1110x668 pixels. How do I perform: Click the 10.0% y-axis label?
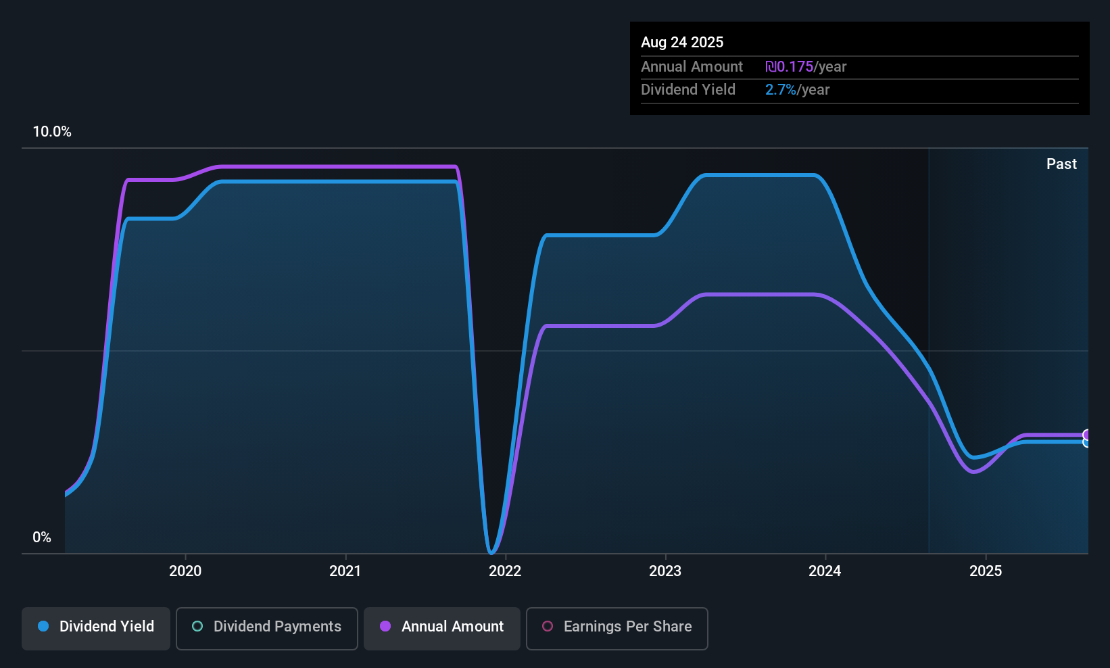pyautogui.click(x=52, y=131)
